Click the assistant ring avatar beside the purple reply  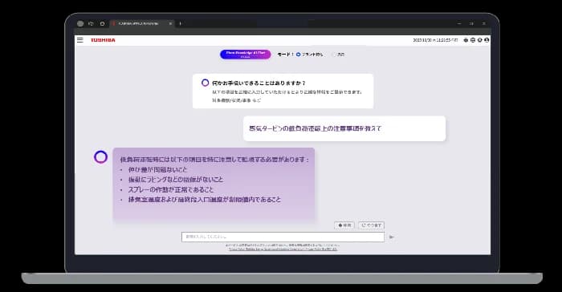(100, 157)
